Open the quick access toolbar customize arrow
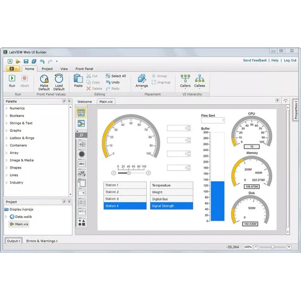This screenshot has height=301, width=301. [x=57, y=61]
